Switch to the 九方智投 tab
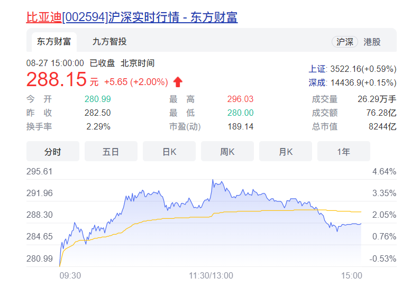 click(109, 42)
